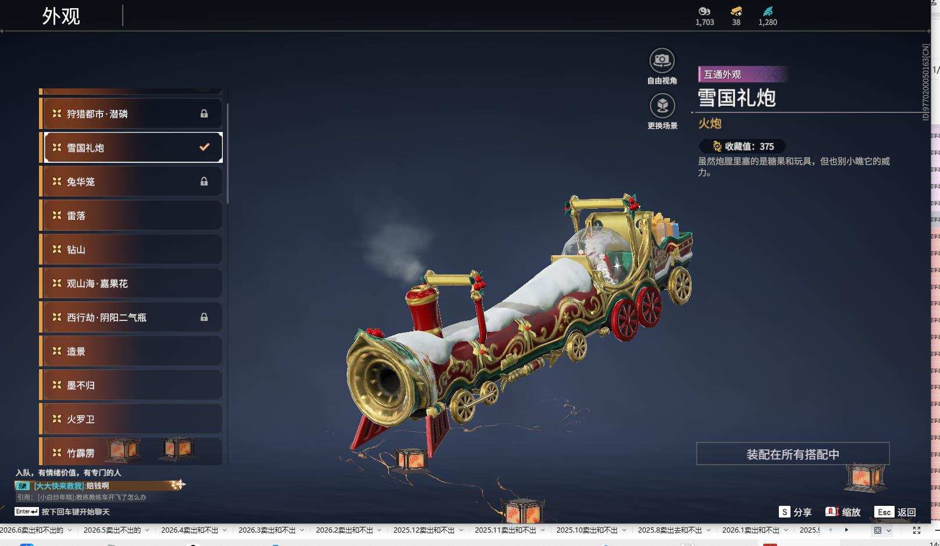
Task: Expand dropdown arrow on 2025.8卖出去和不出 tab
Action: (708, 530)
